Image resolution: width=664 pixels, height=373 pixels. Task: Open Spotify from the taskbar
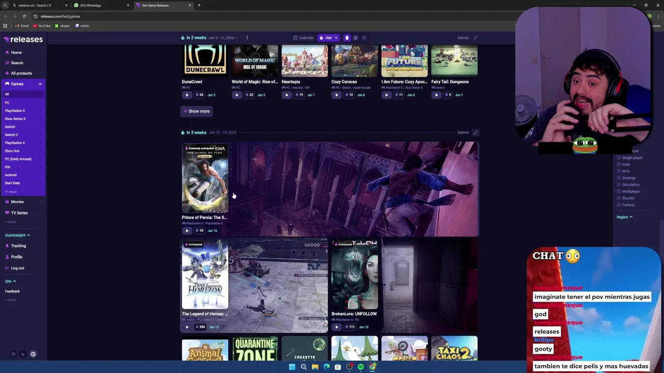[x=361, y=367]
